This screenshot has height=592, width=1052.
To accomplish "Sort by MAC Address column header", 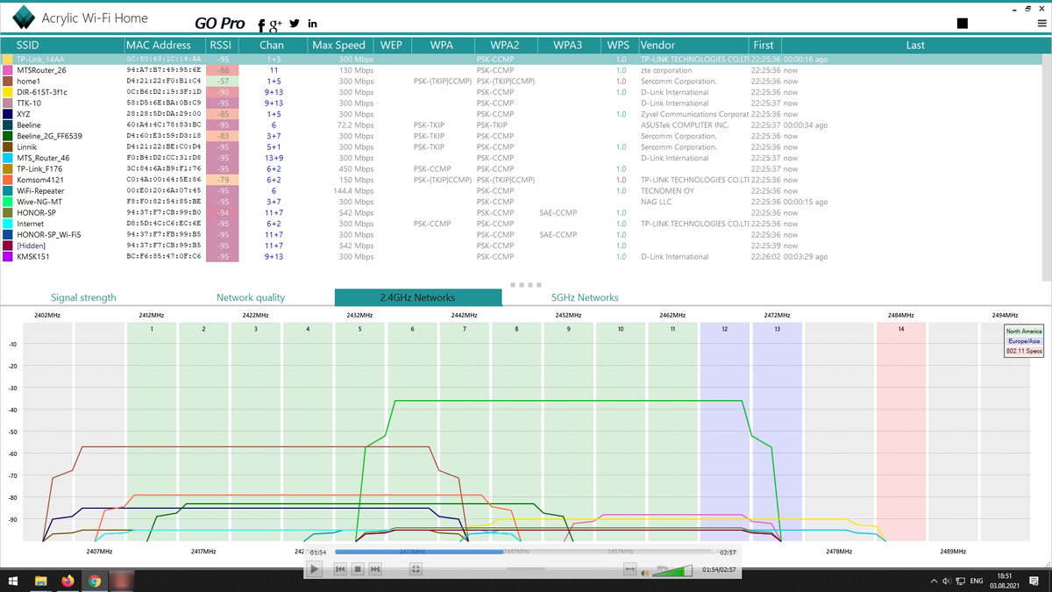I will click(165, 45).
